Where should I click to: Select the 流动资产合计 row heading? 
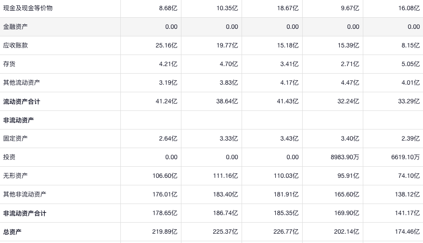coord(22,102)
